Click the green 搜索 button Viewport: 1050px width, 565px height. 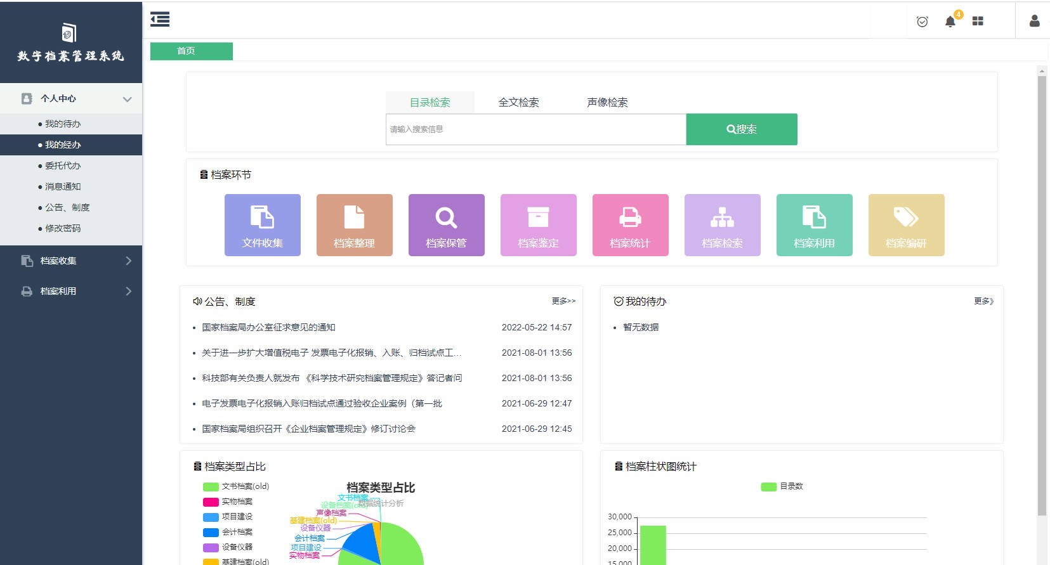(x=741, y=129)
